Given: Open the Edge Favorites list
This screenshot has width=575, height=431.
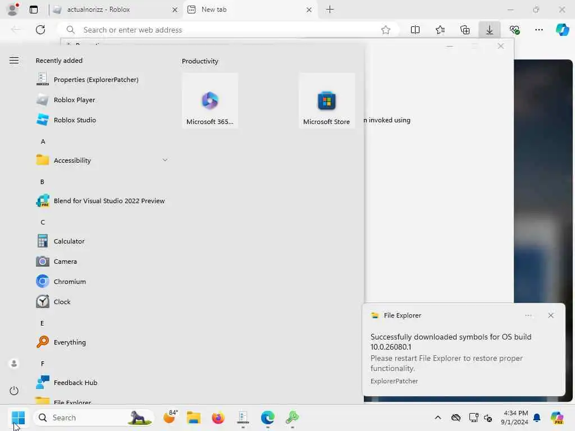Looking at the screenshot, I should tap(440, 30).
